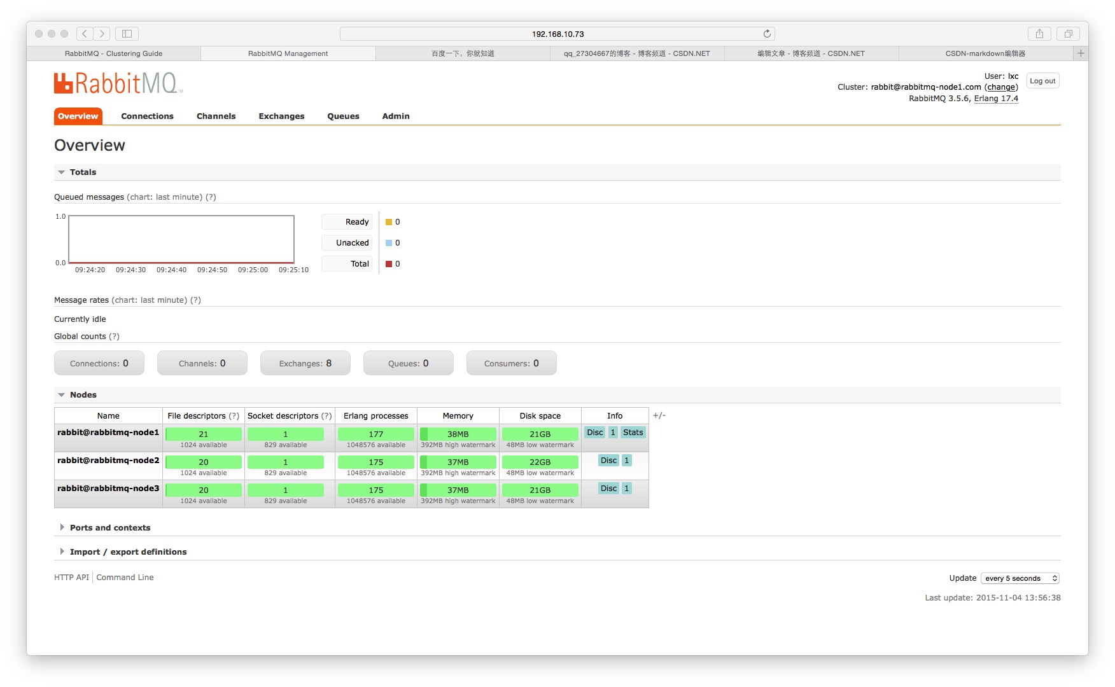Image resolution: width=1115 pixels, height=687 pixels.
Task: Click the cluster name change link
Action: click(1001, 87)
